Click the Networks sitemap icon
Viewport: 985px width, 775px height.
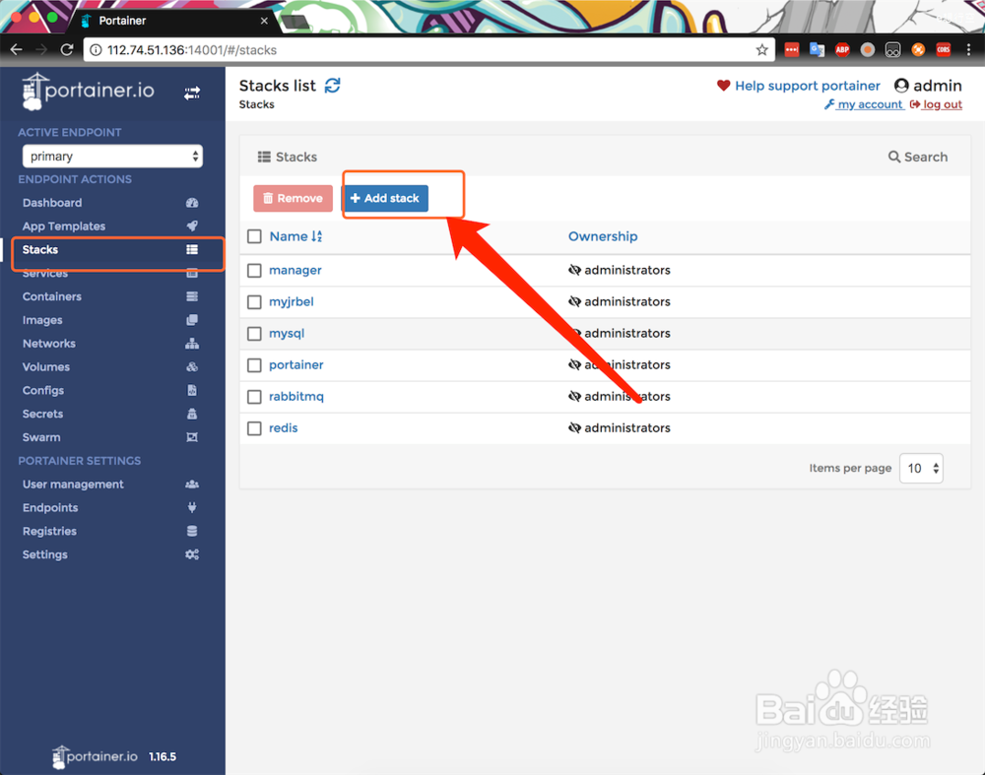(192, 344)
